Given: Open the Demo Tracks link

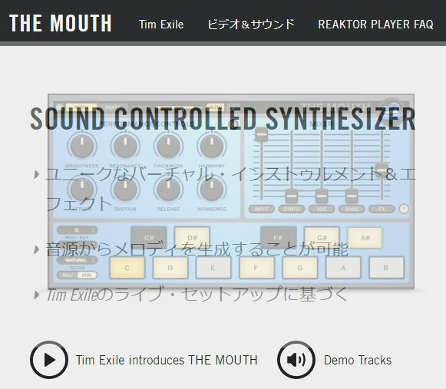Looking at the screenshot, I should [358, 360].
